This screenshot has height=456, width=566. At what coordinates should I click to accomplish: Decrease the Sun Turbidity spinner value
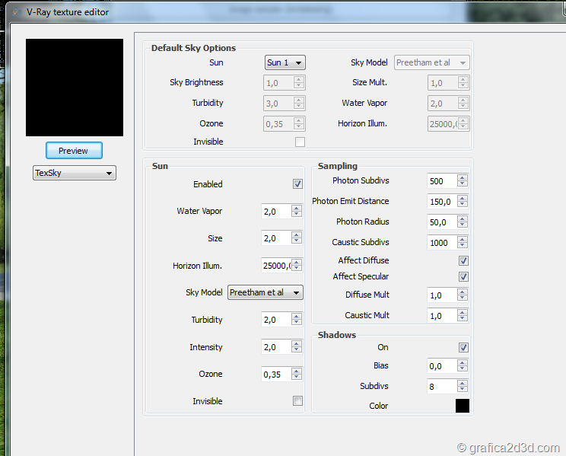tap(297, 324)
